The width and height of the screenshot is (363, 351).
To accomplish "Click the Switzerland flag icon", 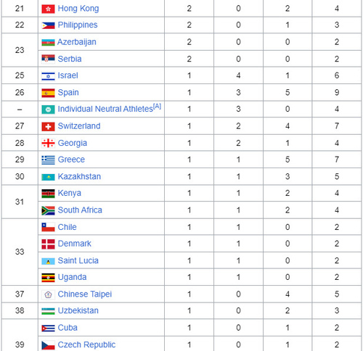I will click(48, 126).
